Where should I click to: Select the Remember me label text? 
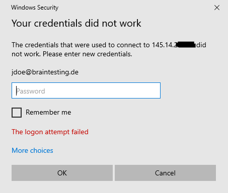(x=48, y=112)
